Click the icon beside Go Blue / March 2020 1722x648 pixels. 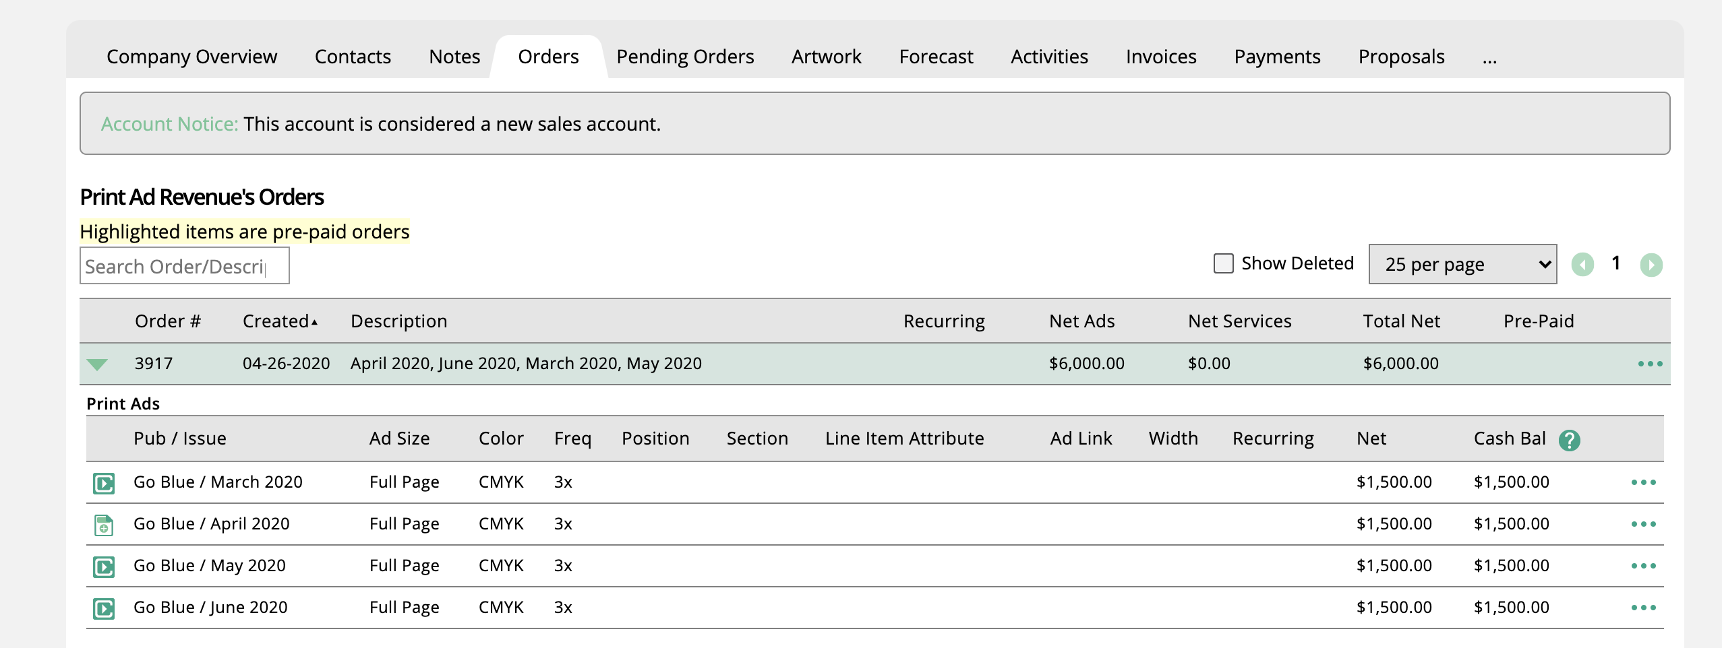(103, 483)
